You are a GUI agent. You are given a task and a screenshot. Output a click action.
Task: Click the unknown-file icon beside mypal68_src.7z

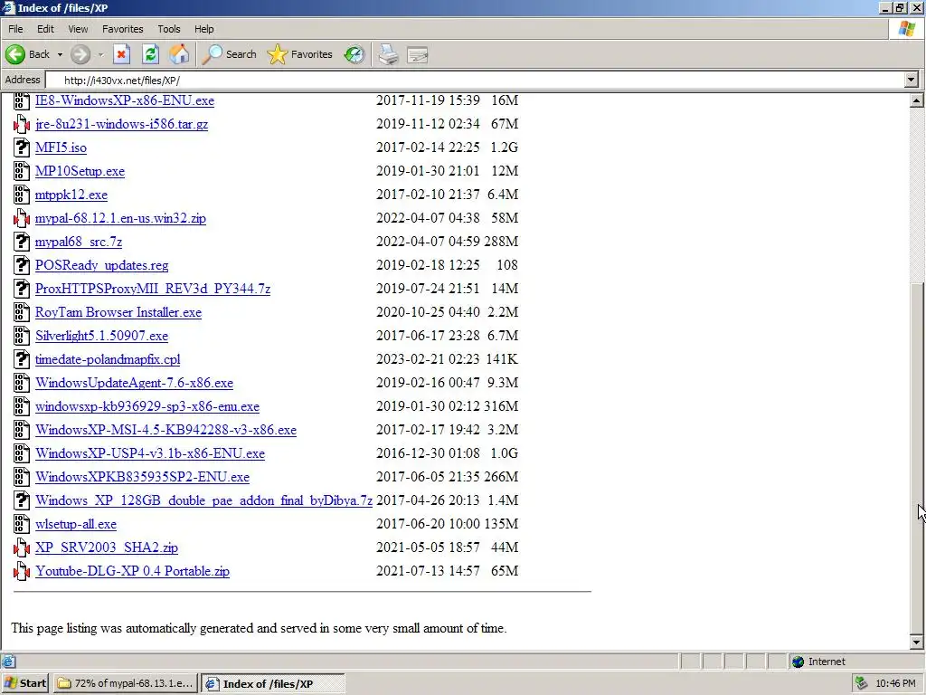[22, 241]
